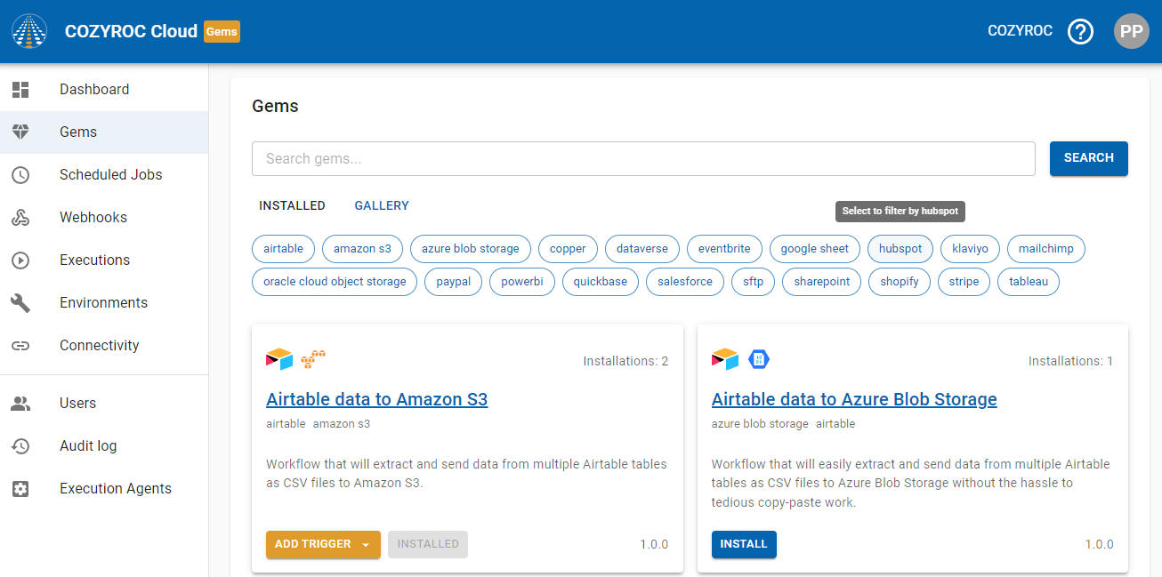Toggle the hubspot filter chip

[x=900, y=249]
